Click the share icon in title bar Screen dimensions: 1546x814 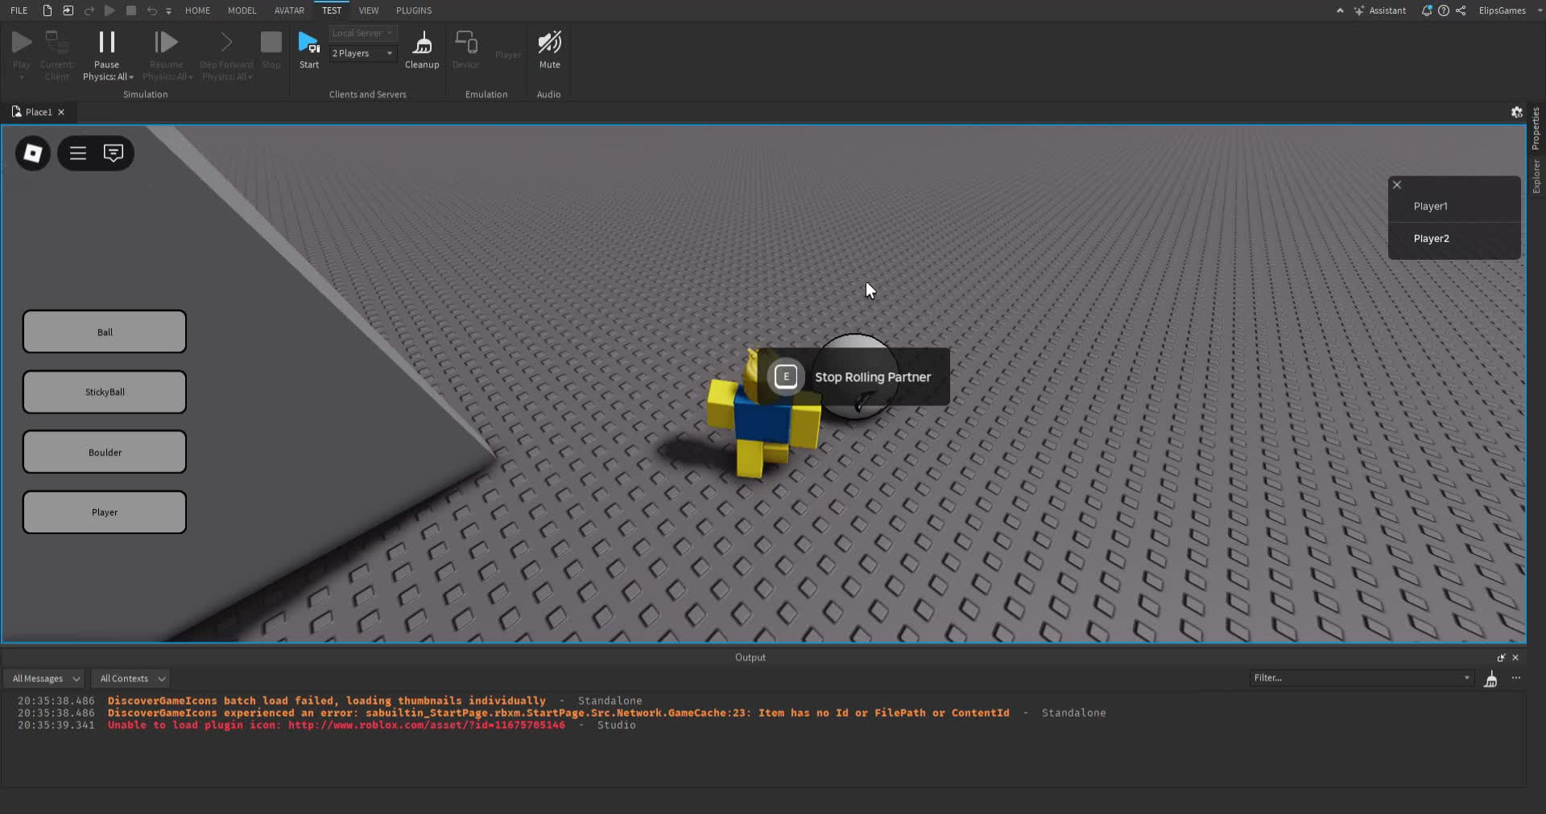(x=1461, y=10)
